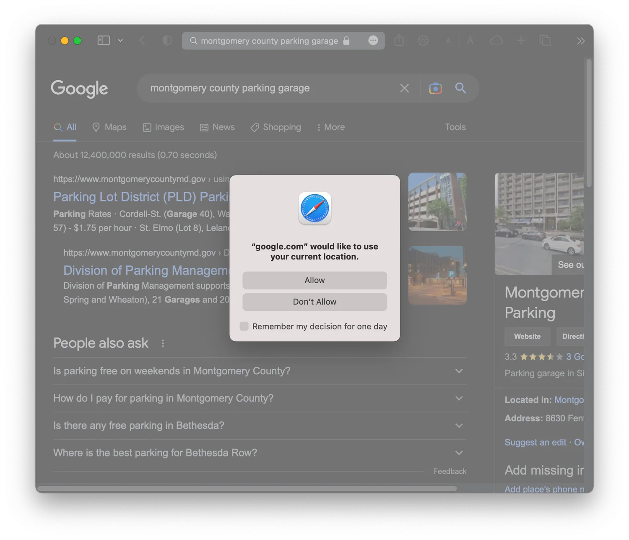Open the Located in Montgomery link
Screen dimensions: 629x540
[569, 400]
